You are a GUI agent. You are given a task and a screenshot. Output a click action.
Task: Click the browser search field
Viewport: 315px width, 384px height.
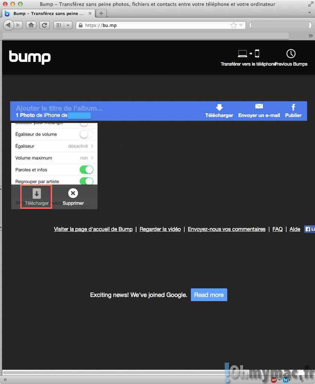[x=281, y=25]
